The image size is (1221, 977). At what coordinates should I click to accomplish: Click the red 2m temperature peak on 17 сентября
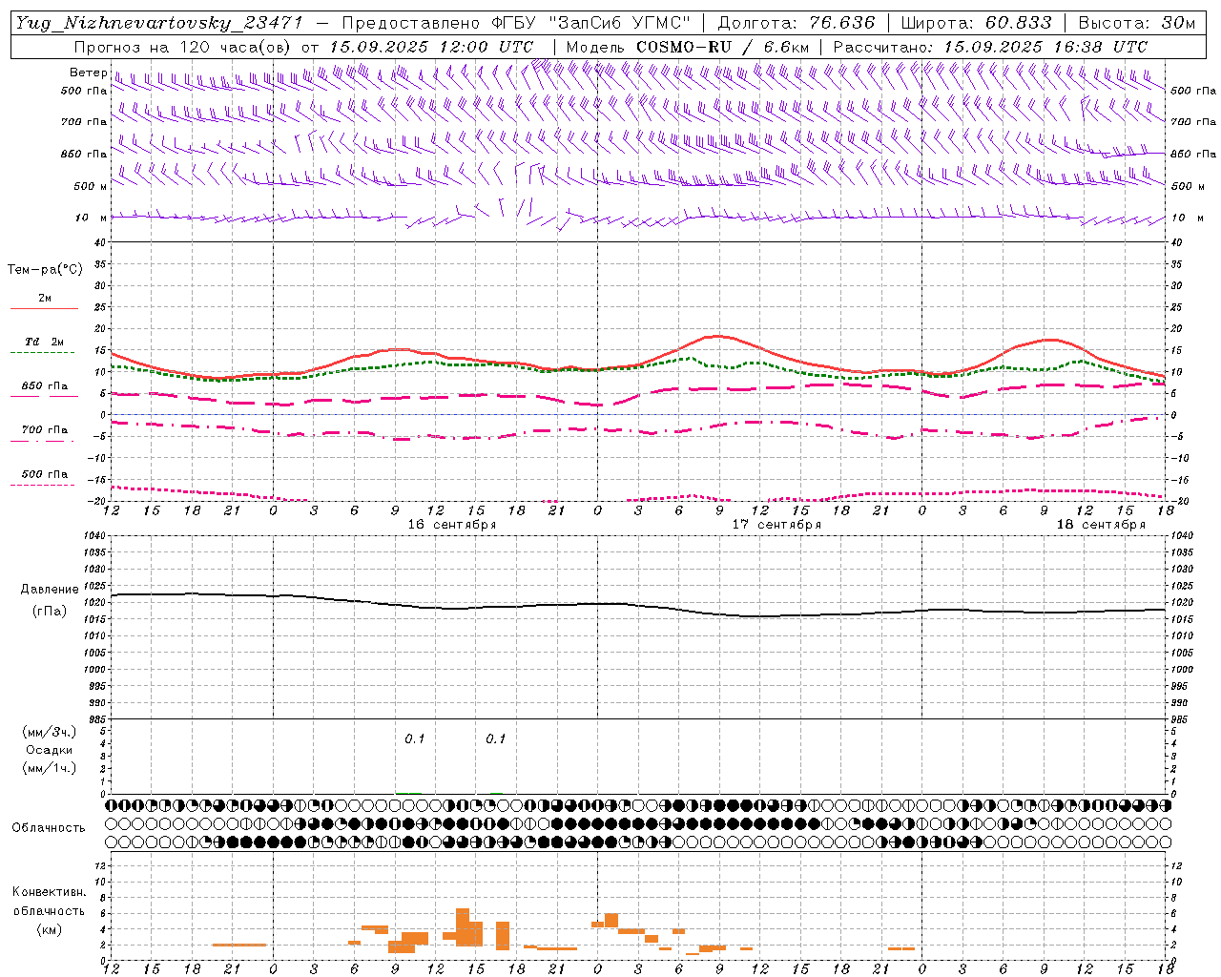pyautogui.click(x=718, y=336)
